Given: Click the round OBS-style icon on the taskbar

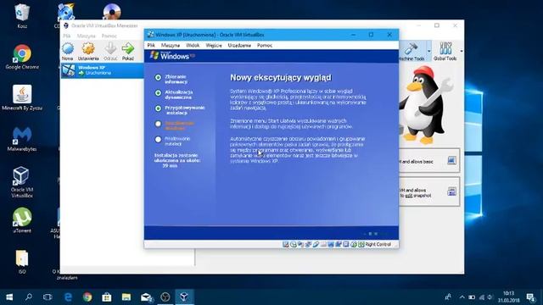Looking at the screenshot, I should pos(165,297).
